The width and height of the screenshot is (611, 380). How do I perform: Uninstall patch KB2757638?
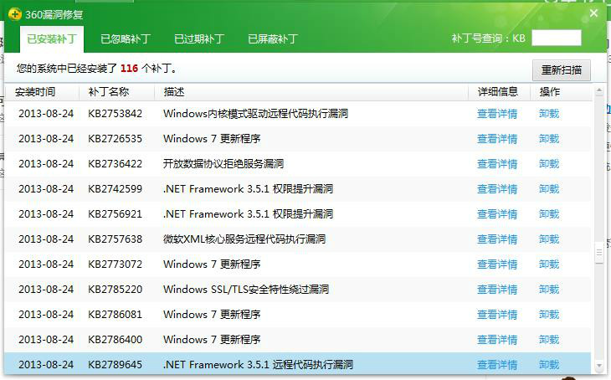tap(549, 239)
